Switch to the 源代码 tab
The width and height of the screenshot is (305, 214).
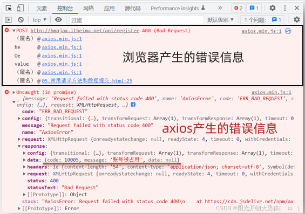[132, 8]
